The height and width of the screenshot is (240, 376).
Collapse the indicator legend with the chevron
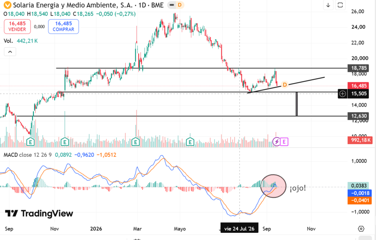point(10,52)
